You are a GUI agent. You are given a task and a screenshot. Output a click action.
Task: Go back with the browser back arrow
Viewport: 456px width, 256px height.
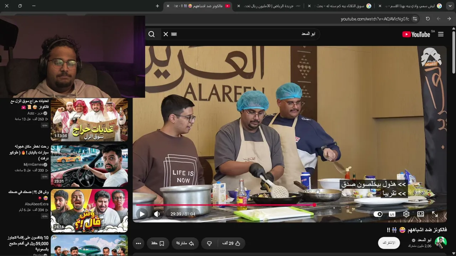coord(449,19)
